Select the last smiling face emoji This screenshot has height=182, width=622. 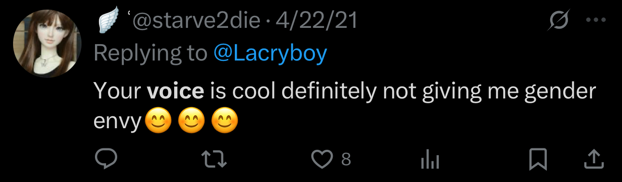(x=225, y=122)
